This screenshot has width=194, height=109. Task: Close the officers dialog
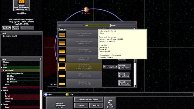click(x=135, y=23)
